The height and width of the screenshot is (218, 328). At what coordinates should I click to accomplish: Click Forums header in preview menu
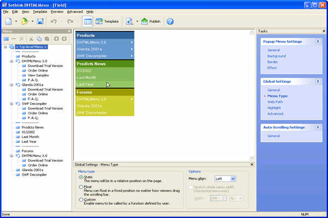point(104,92)
